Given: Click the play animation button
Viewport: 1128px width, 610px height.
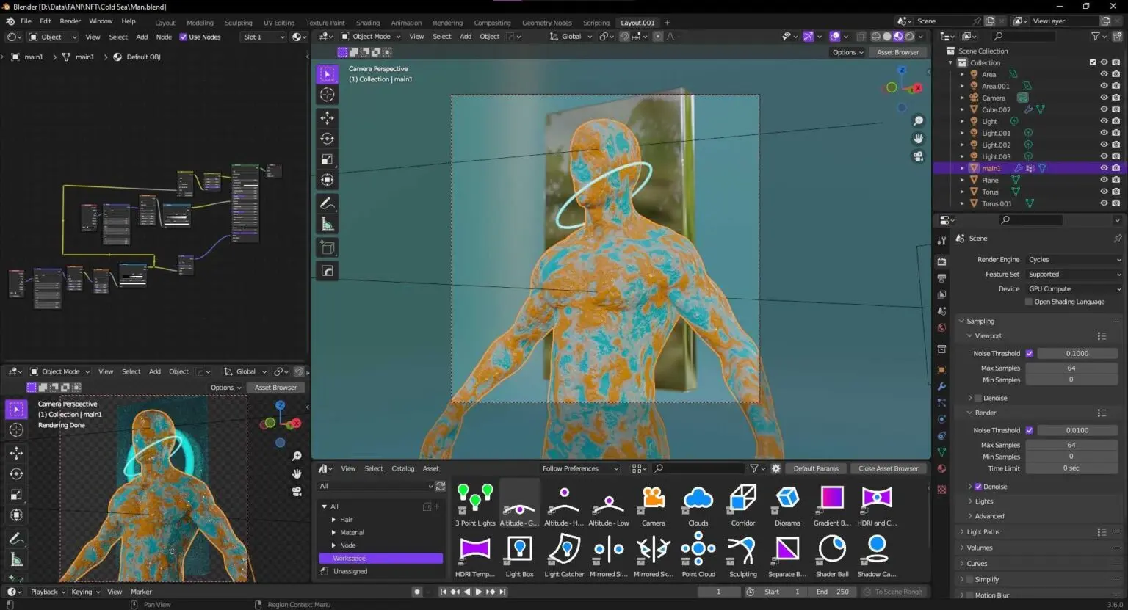Looking at the screenshot, I should [x=479, y=592].
